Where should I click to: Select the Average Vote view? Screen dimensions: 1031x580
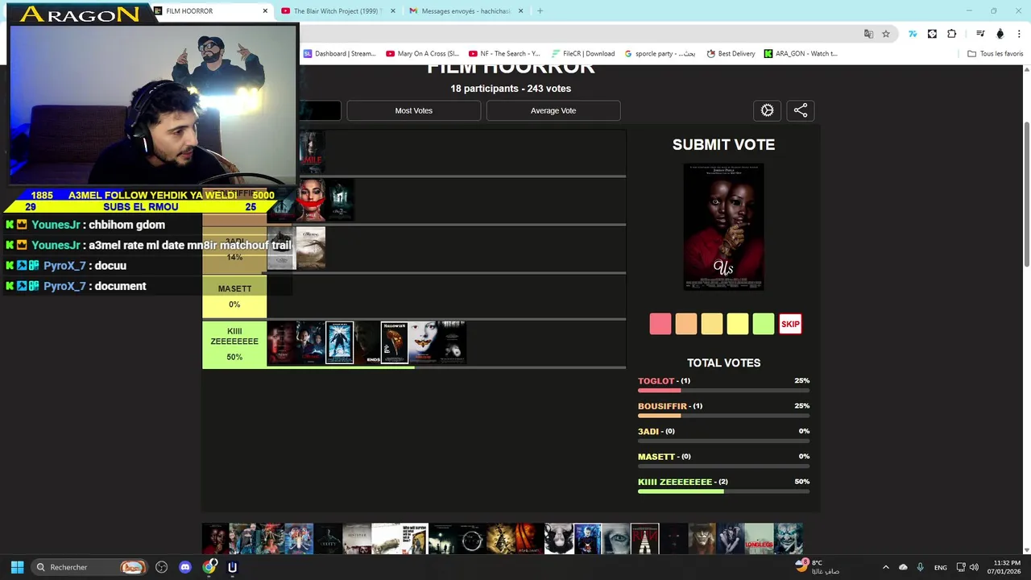[553, 110]
